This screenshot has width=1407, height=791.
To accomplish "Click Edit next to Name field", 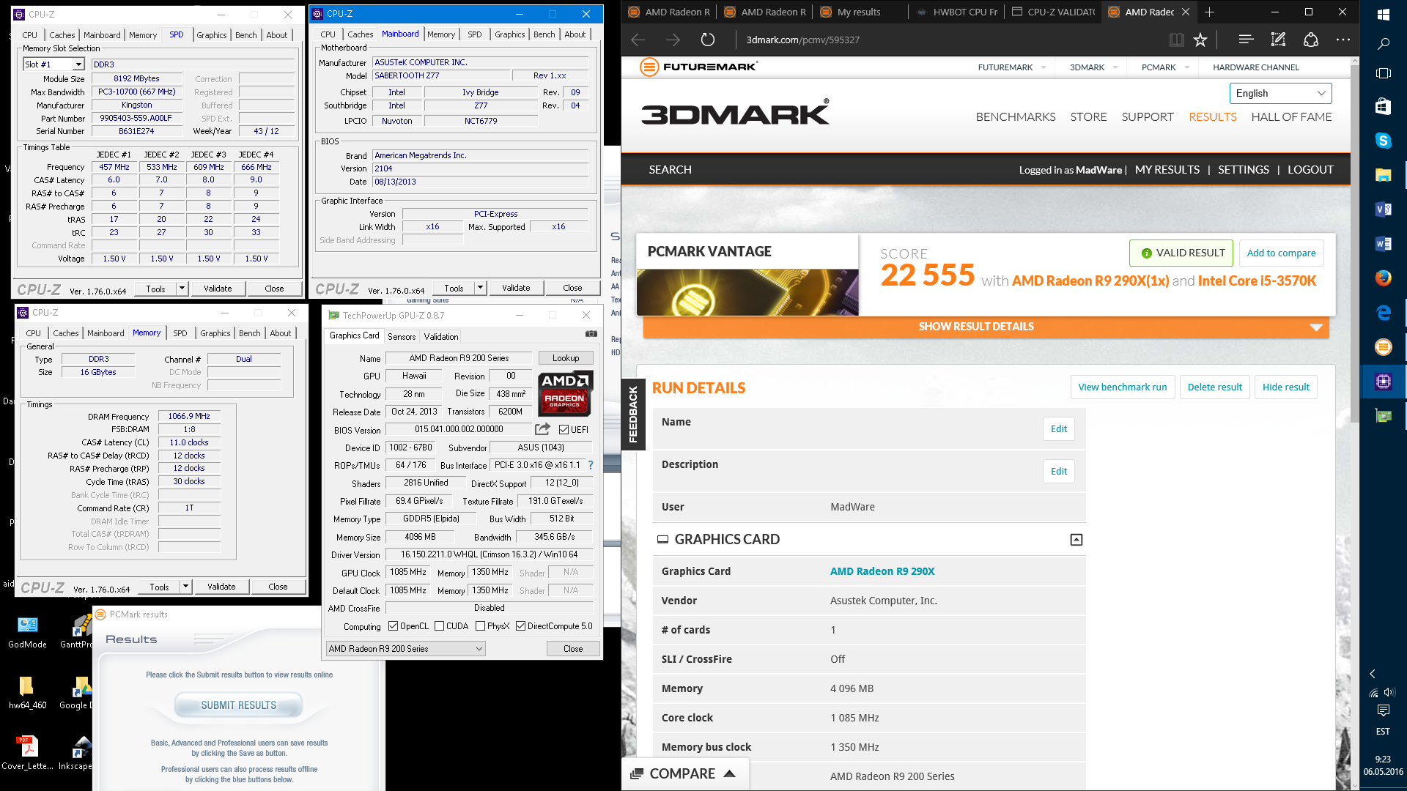I will [1059, 428].
